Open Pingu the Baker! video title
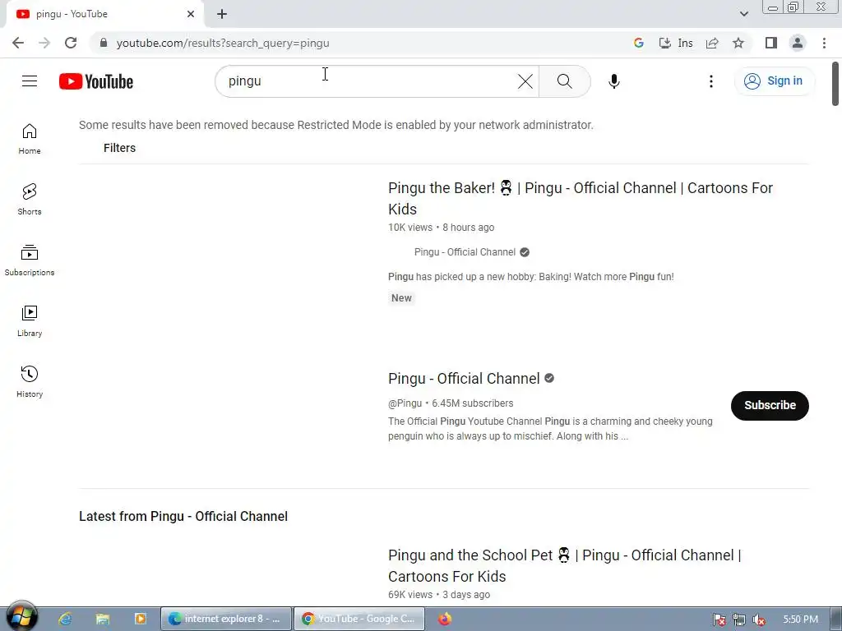 tap(581, 199)
